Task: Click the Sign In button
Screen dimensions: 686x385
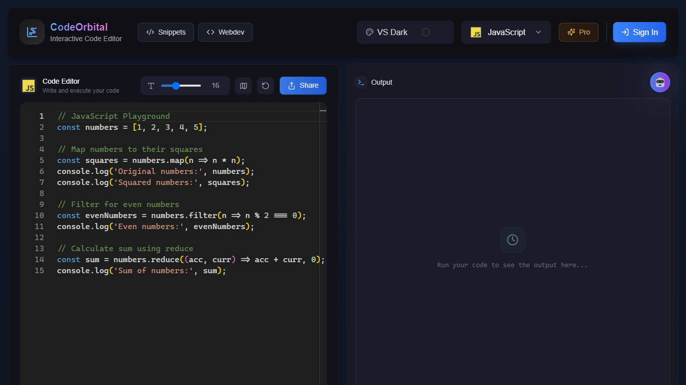Action: click(x=639, y=32)
